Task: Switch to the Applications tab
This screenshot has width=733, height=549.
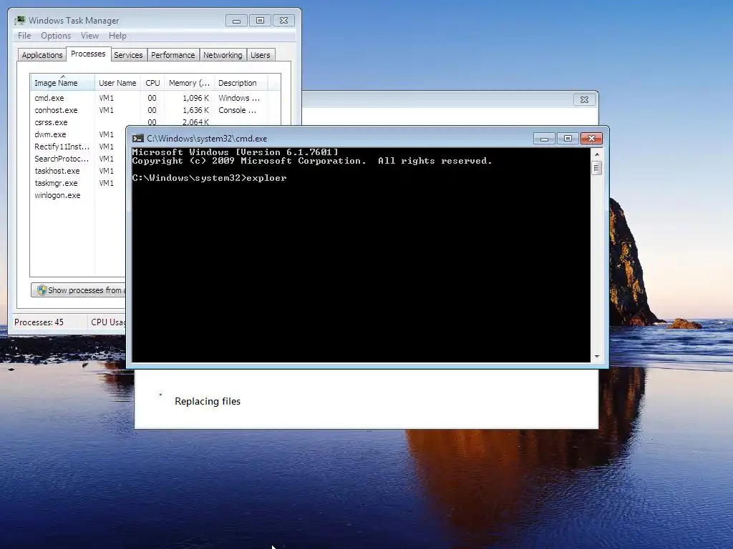Action: [x=42, y=54]
